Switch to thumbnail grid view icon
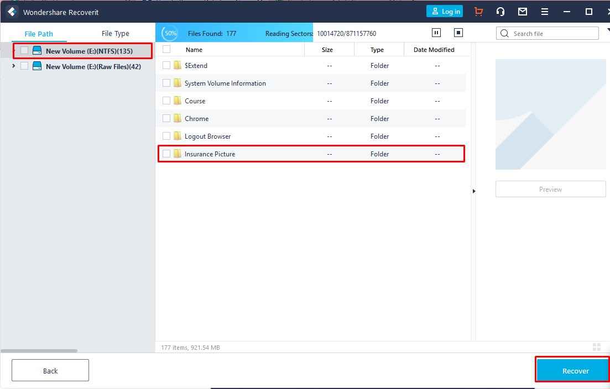Screen dimensions: 610x389 point(596,347)
